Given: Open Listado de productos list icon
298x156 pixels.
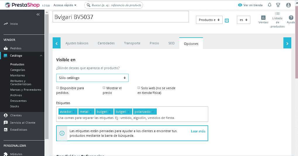Looking at the screenshot, I should (277, 14).
